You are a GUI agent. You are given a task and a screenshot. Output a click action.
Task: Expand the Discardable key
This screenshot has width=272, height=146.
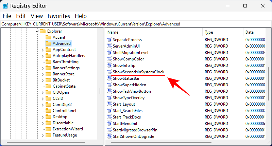coord(43,123)
